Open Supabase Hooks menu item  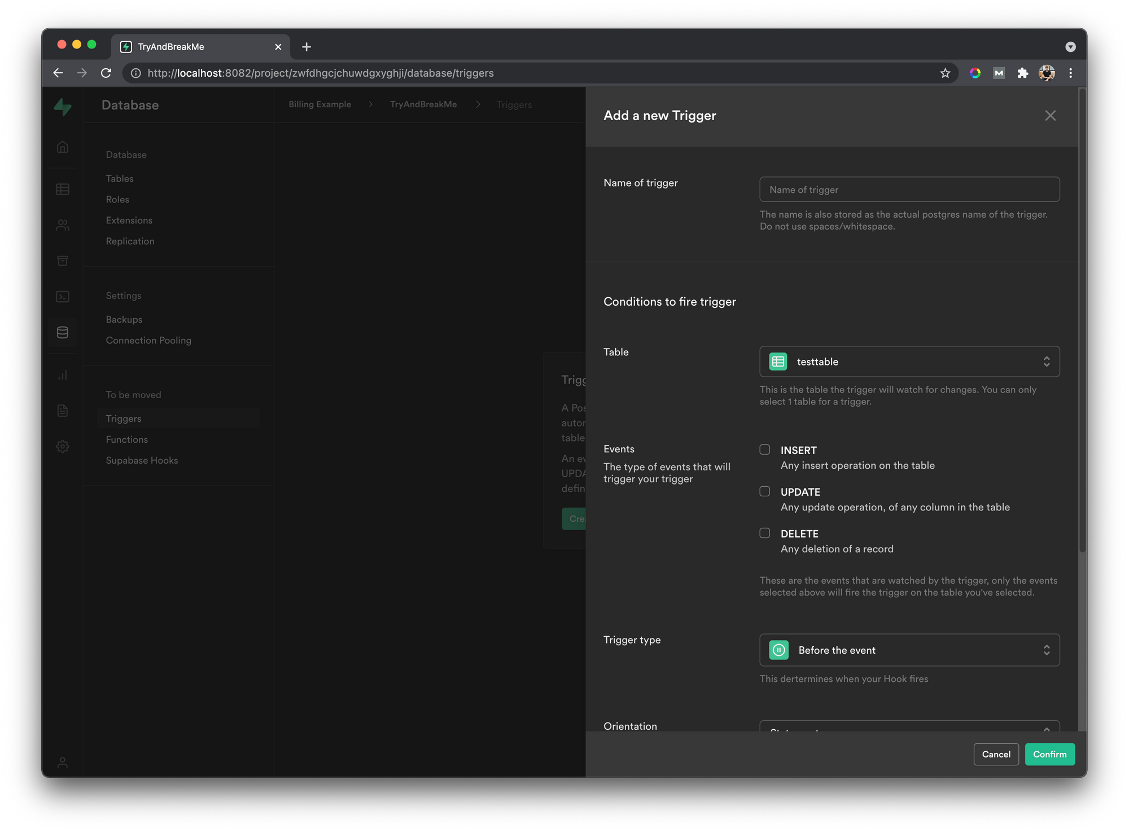pos(142,461)
